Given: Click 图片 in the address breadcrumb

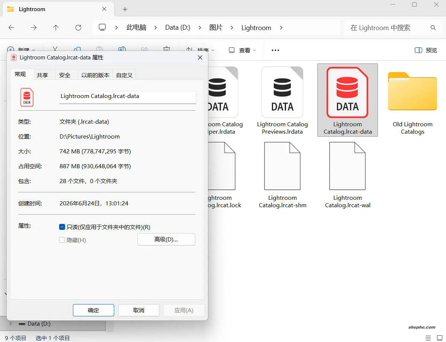Looking at the screenshot, I should [216, 27].
